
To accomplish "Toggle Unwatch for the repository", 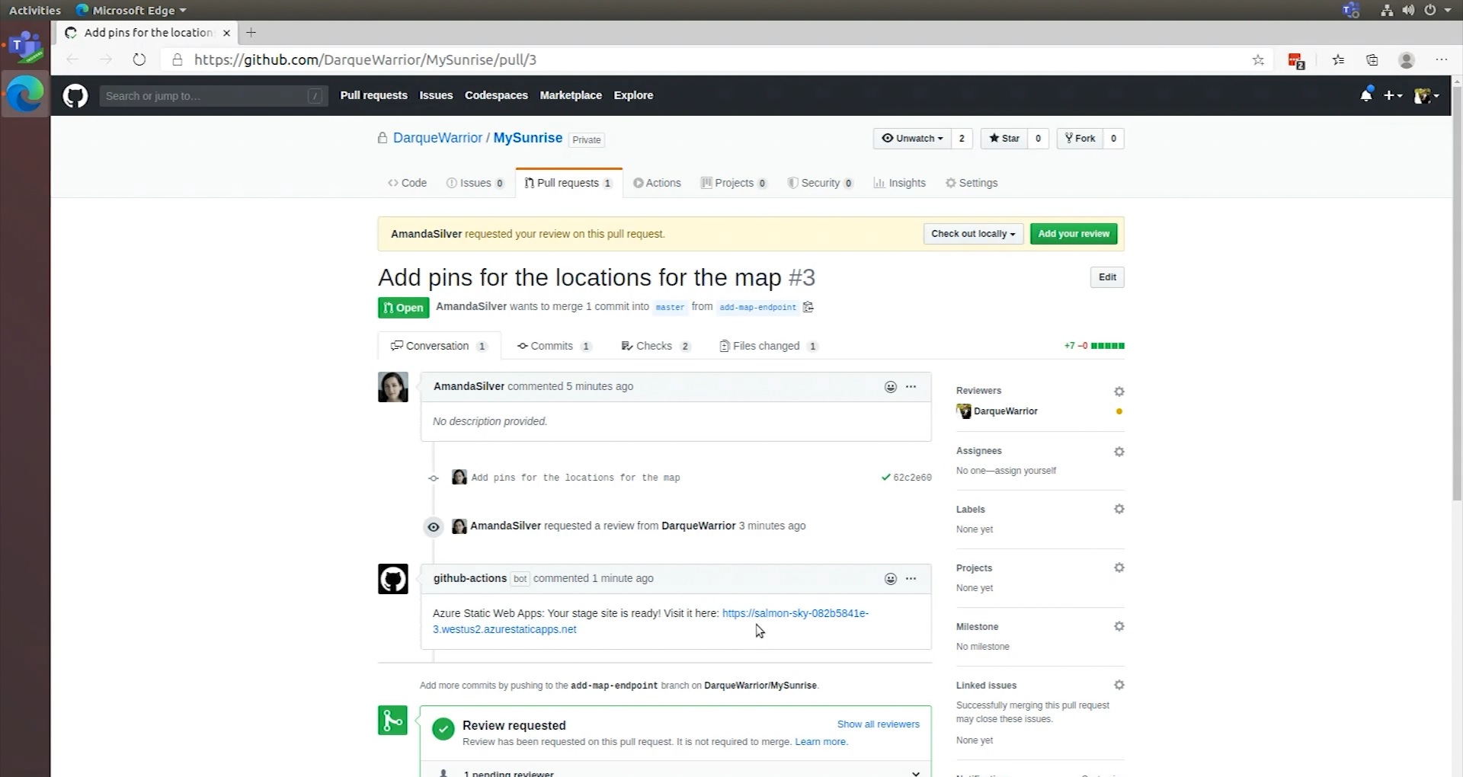I will (x=912, y=139).
